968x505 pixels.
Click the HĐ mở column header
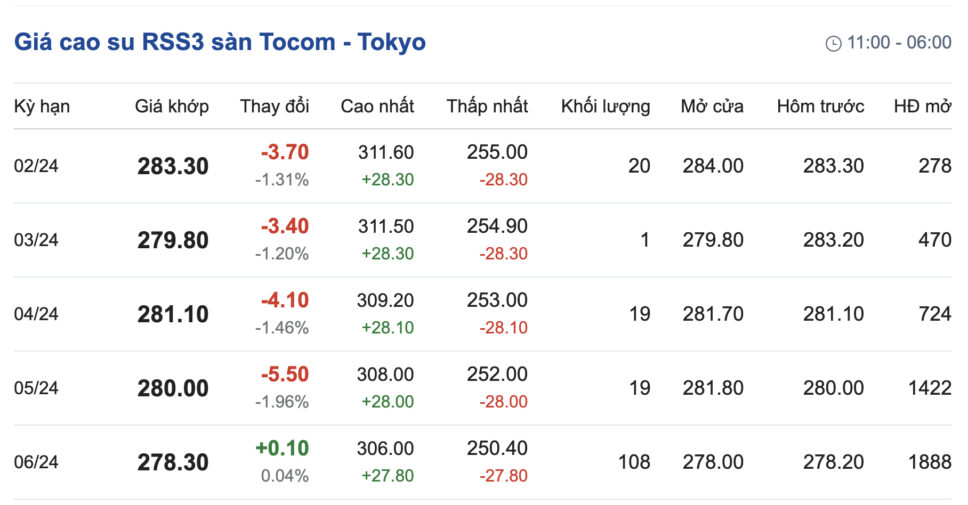pos(922,107)
